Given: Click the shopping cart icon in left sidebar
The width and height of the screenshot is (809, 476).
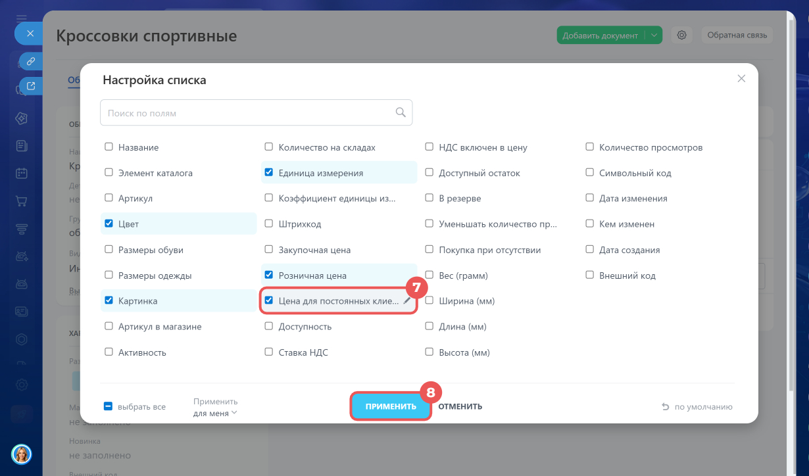Looking at the screenshot, I should coord(22,201).
